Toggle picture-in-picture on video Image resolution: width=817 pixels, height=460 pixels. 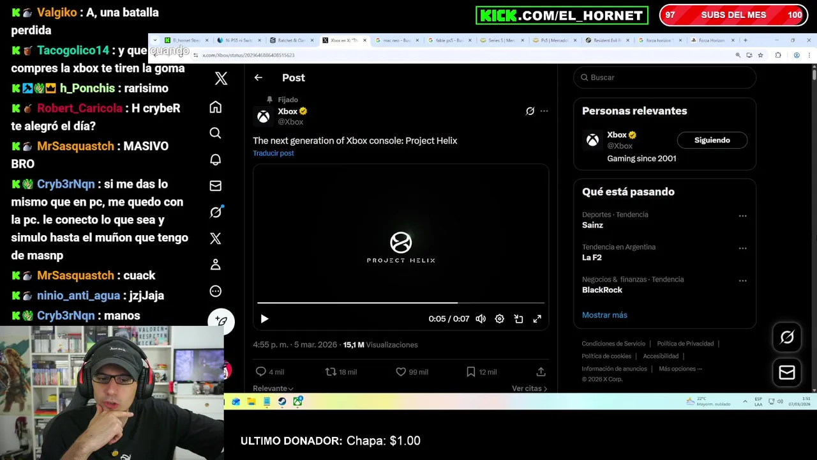tap(518, 319)
